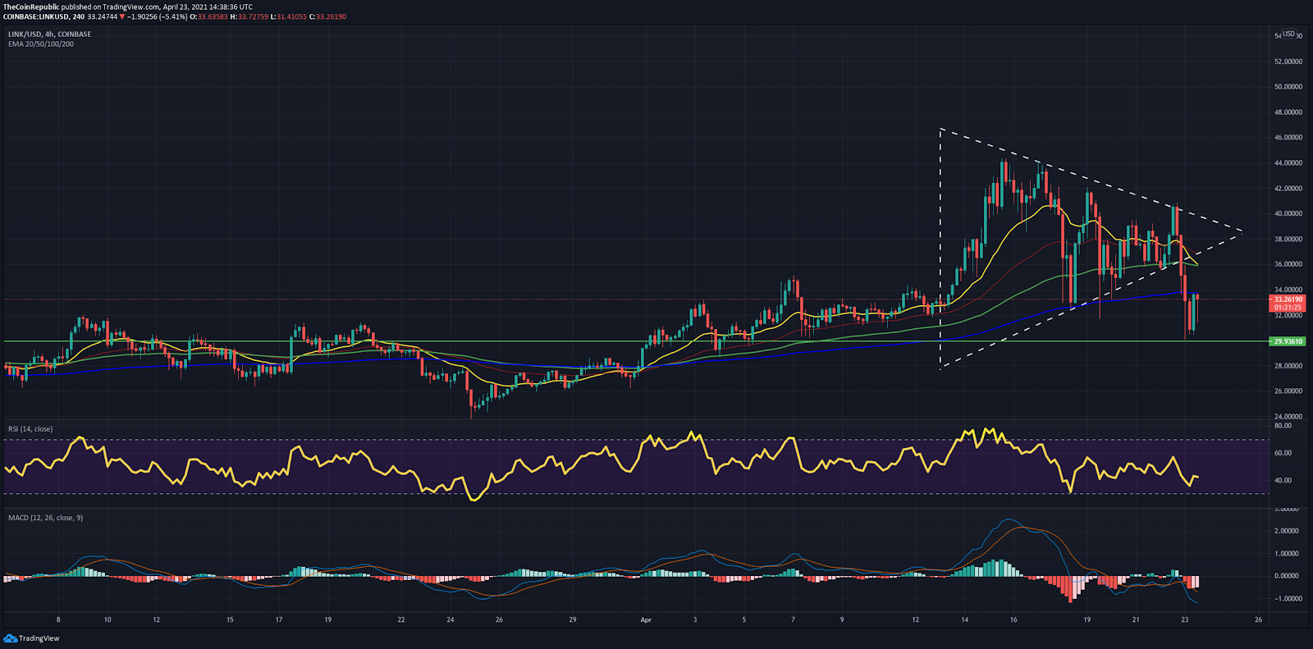The width and height of the screenshot is (1313, 649).
Task: Click the 60.00 RSI axis label
Action: point(1283,453)
